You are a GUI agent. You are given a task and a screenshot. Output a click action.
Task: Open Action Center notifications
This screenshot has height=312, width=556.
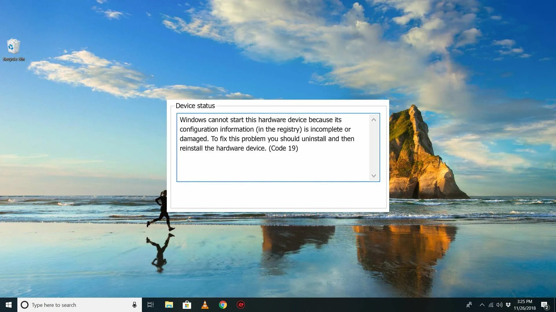click(x=544, y=305)
